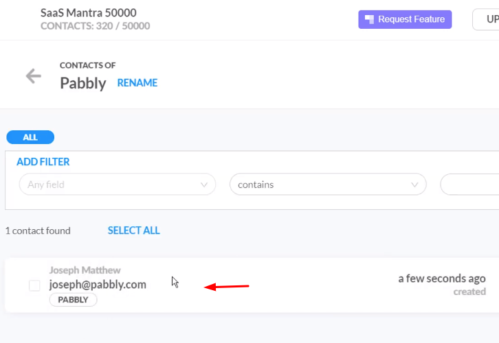Click the SaaS Mantra 50000 plan title
The height and width of the screenshot is (343, 499).
(x=89, y=13)
